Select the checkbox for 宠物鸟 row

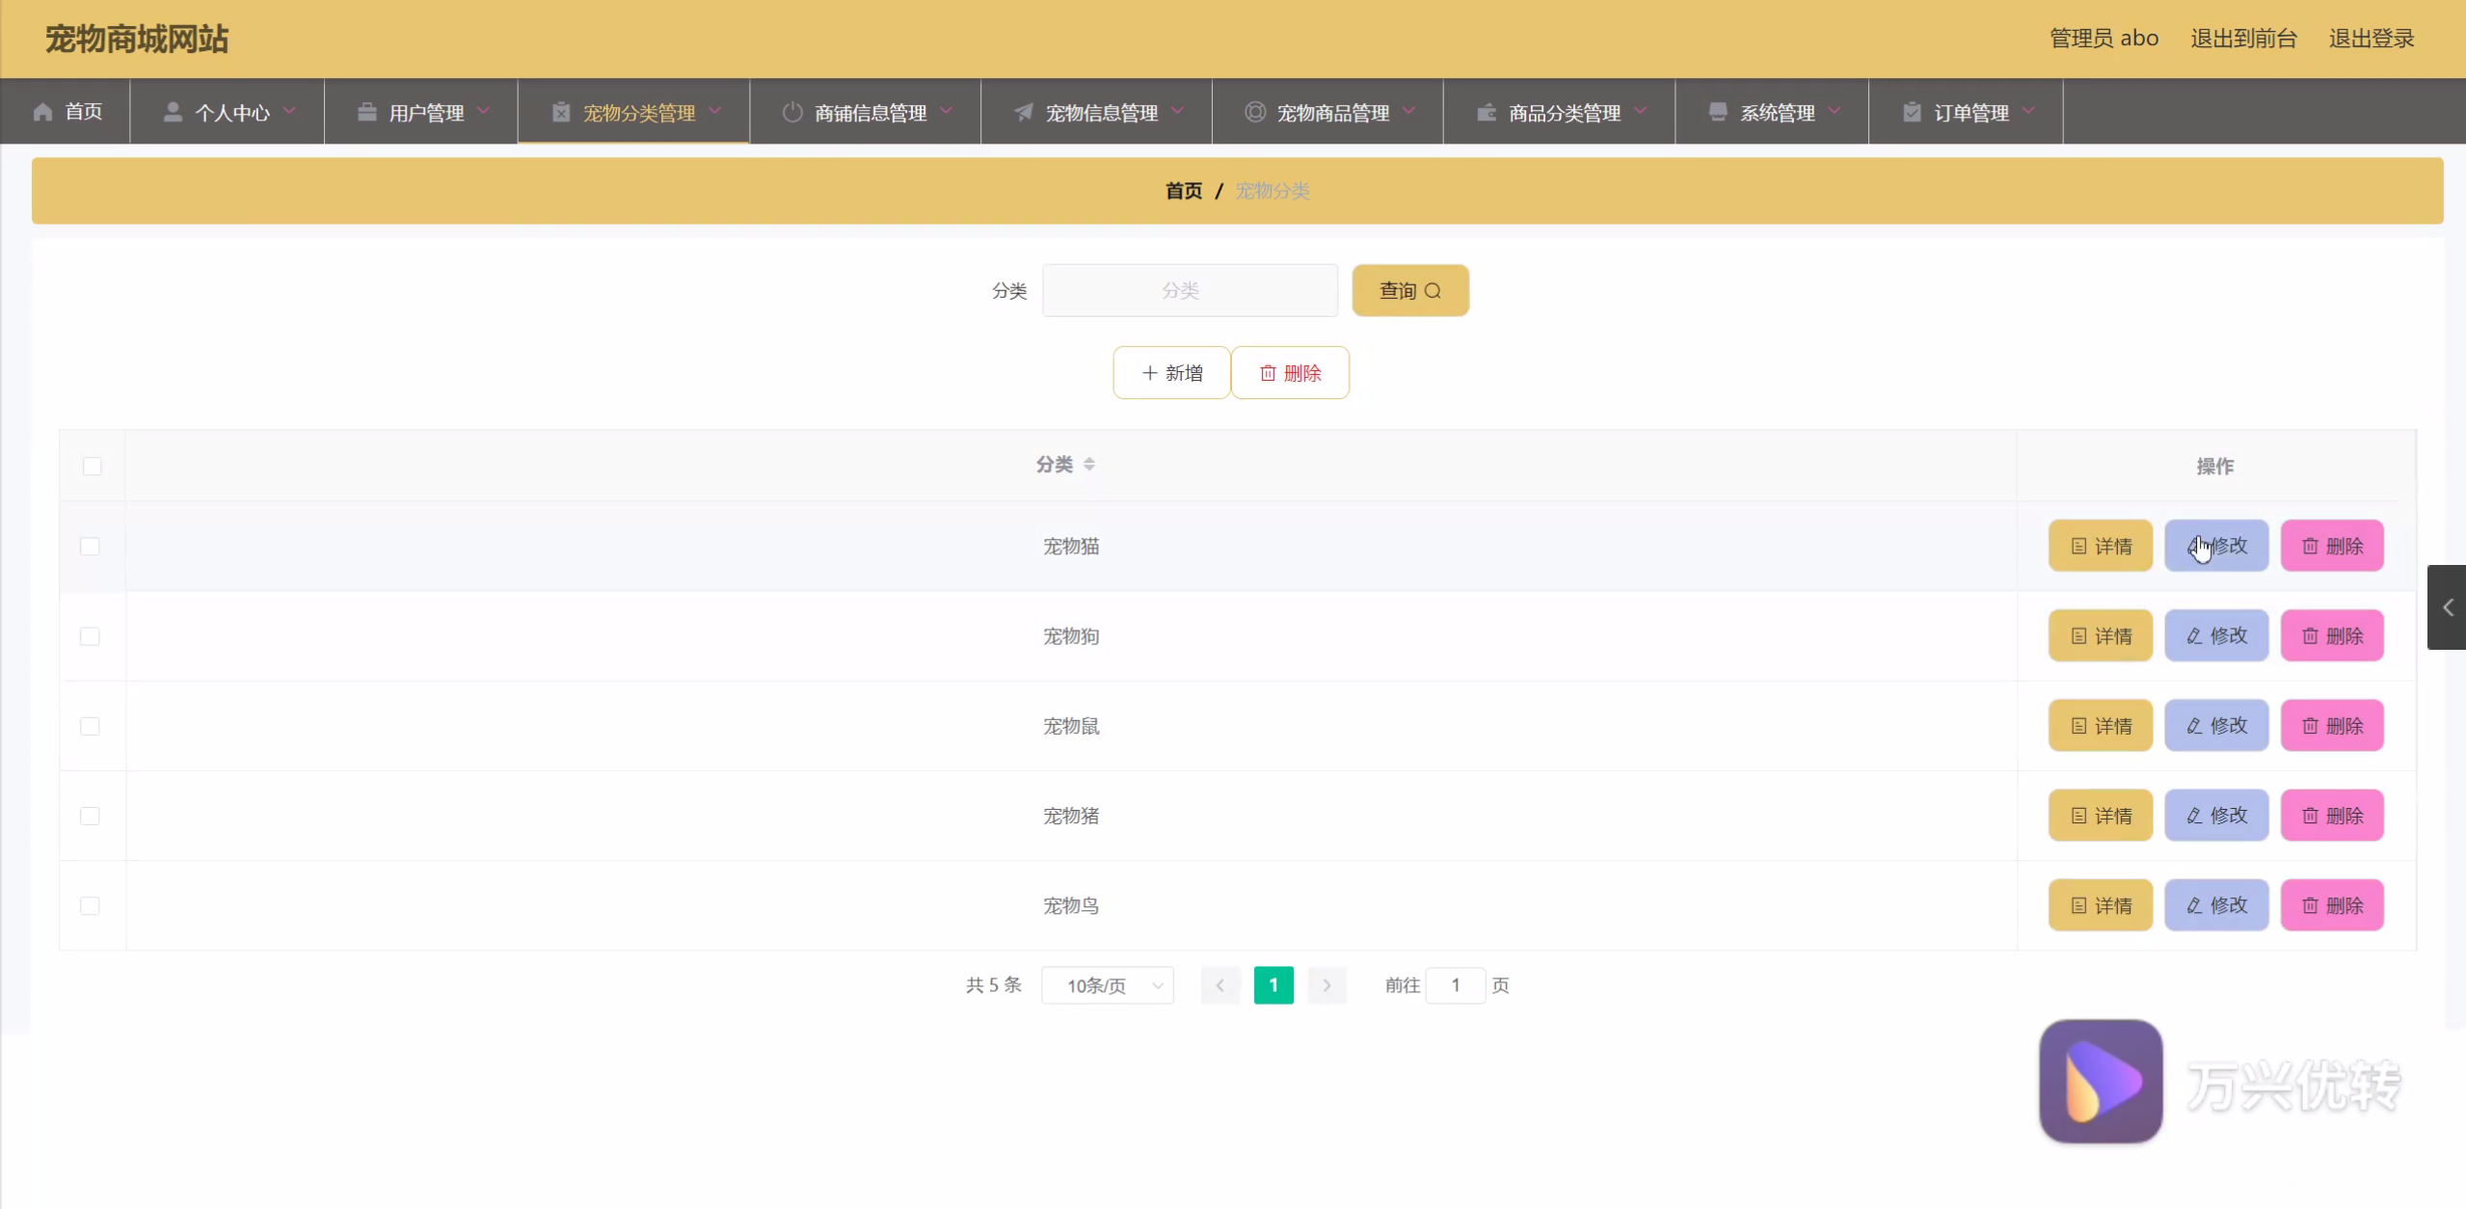(90, 906)
